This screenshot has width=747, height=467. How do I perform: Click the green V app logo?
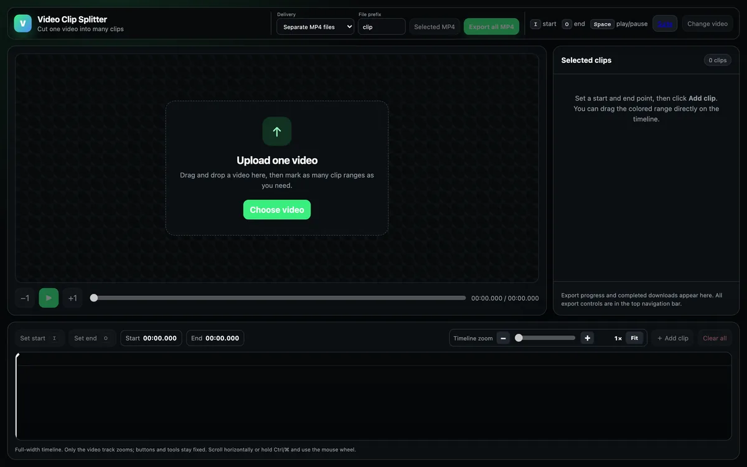(23, 24)
